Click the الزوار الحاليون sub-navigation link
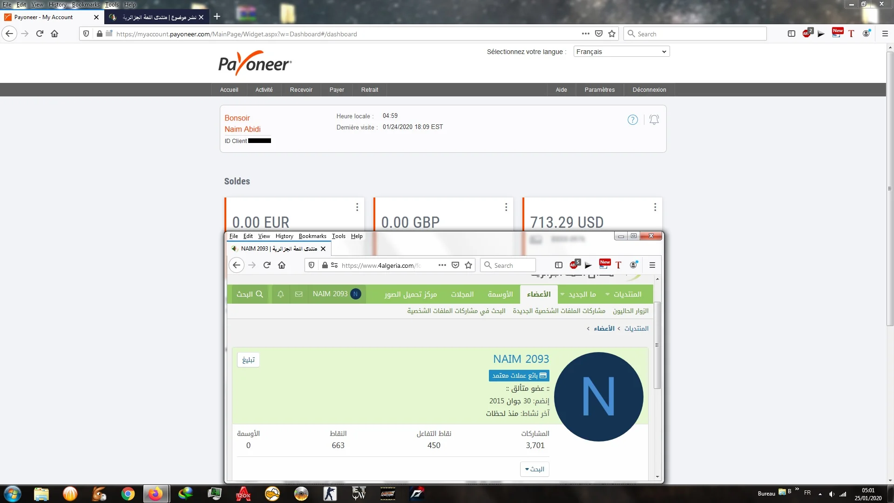 (x=630, y=311)
